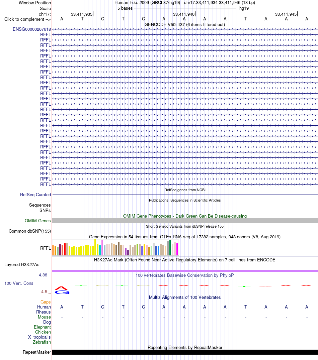The image size is (318, 360).
Task: Click the hg19 label beside the scale bar
Action: (244, 8)
